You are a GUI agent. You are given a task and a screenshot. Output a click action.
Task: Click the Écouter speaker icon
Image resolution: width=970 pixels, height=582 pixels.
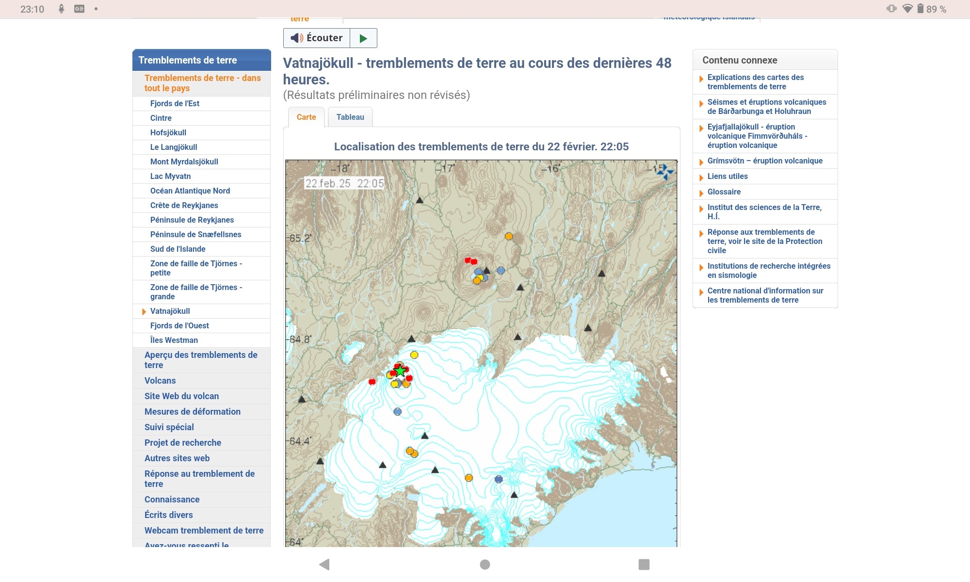(x=297, y=38)
